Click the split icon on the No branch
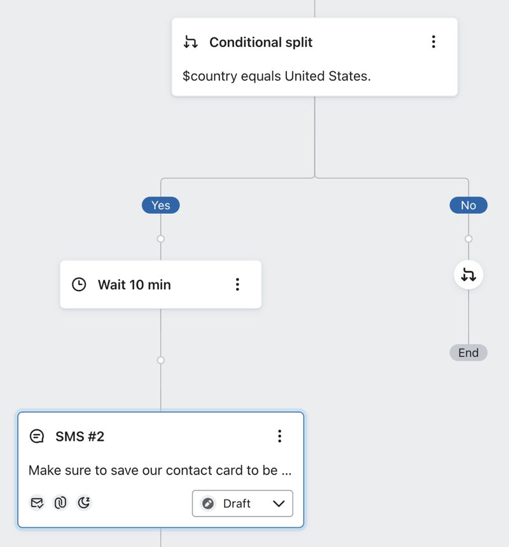This screenshot has width=509, height=547. click(468, 275)
